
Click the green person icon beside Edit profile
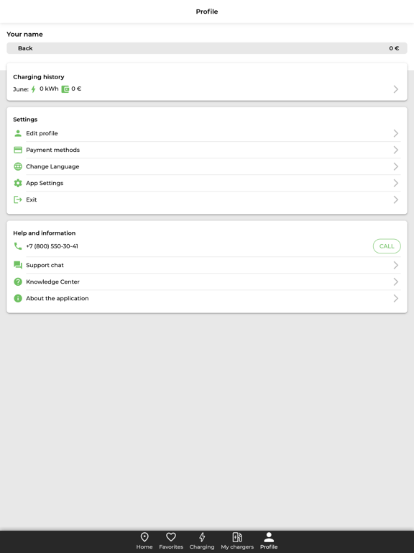17,133
